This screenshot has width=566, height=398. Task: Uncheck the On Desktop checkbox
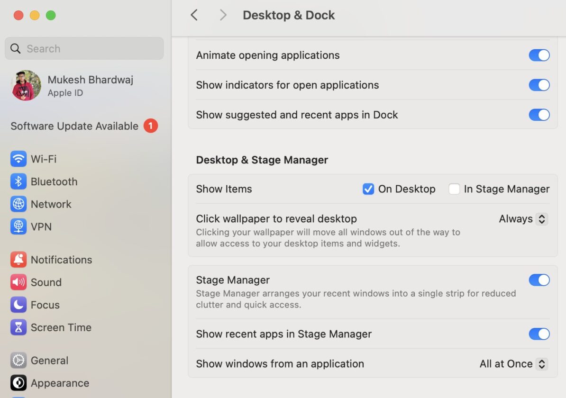[x=368, y=189]
